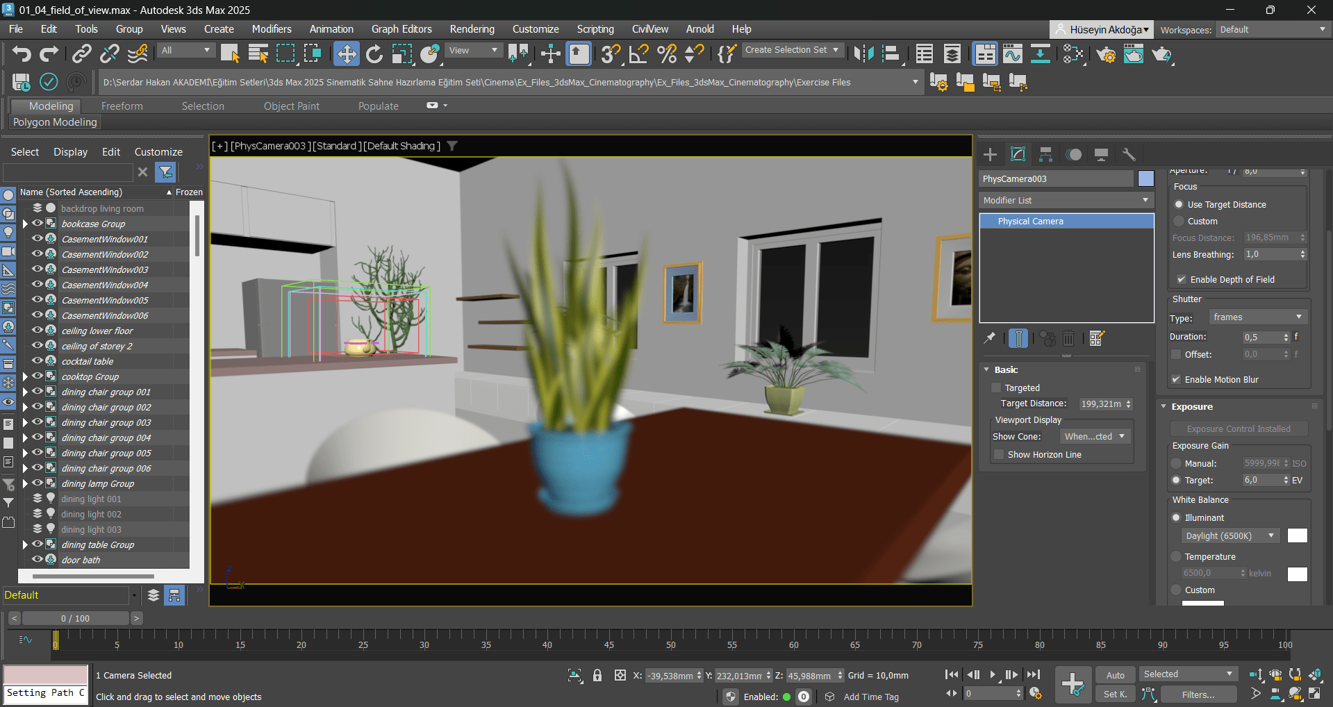This screenshot has height=707, width=1333.
Task: Click the Render Setup teapot icon
Action: coord(1106,53)
